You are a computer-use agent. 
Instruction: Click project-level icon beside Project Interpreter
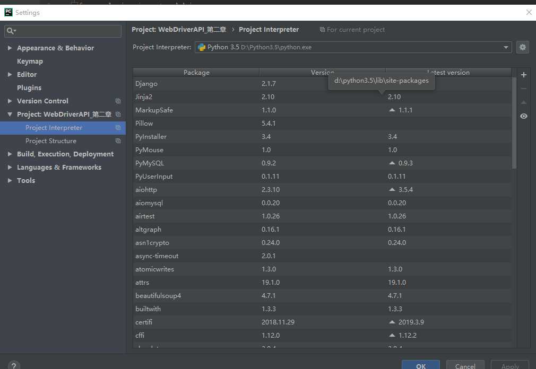(118, 127)
